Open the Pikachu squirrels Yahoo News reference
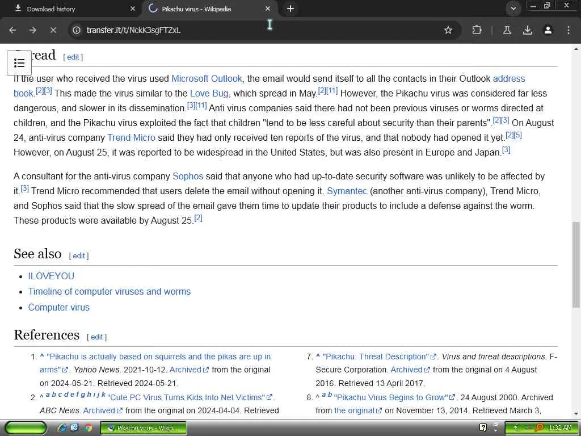The height and width of the screenshot is (436, 581). coord(159,357)
